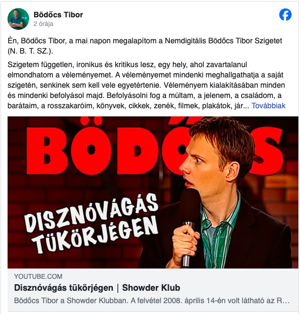The image size is (300, 314).
Task: Click Bödőcs Tibor's round profile picture
Action: [18, 19]
